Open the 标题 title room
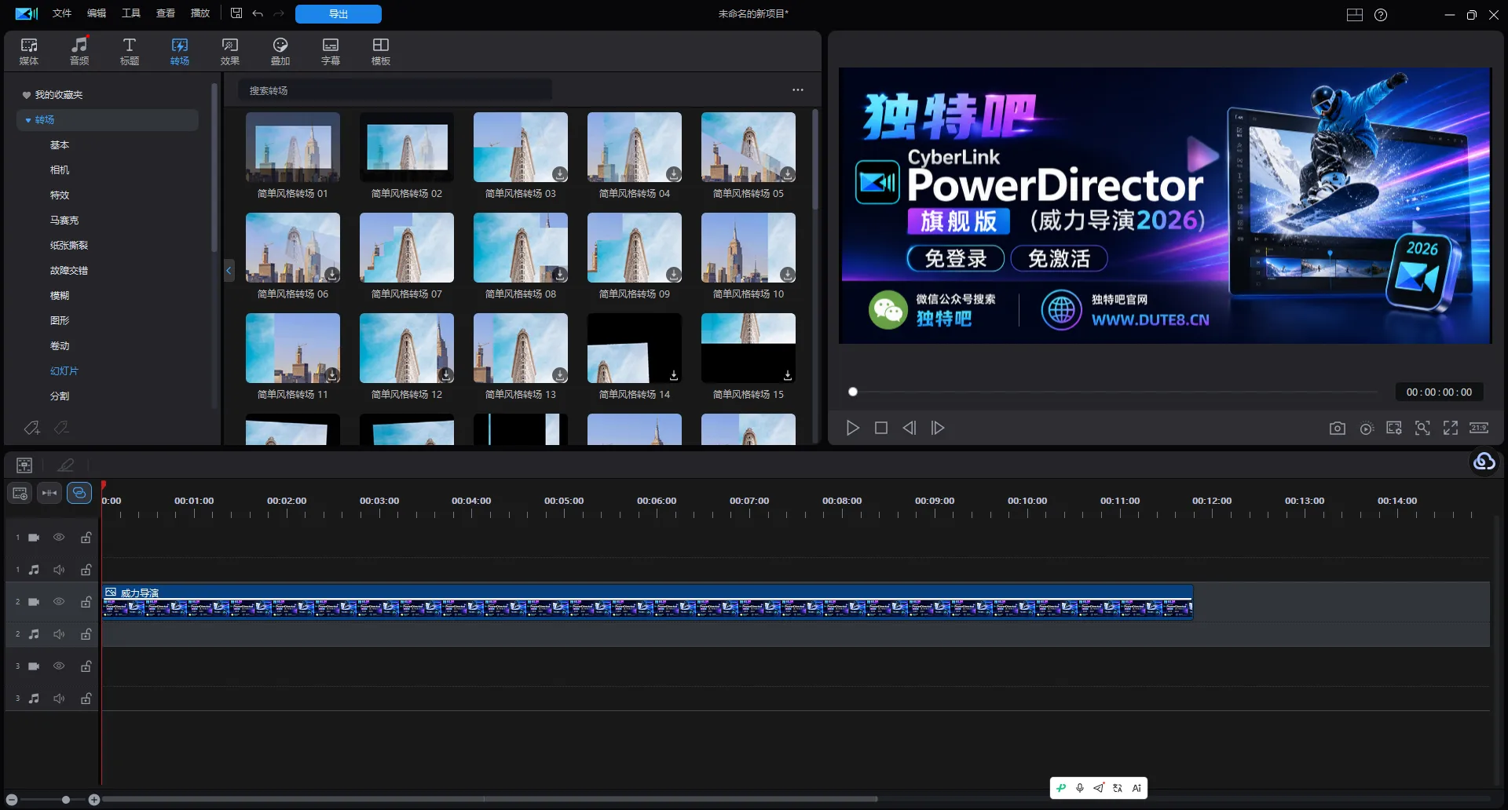1508x810 pixels. 130,51
